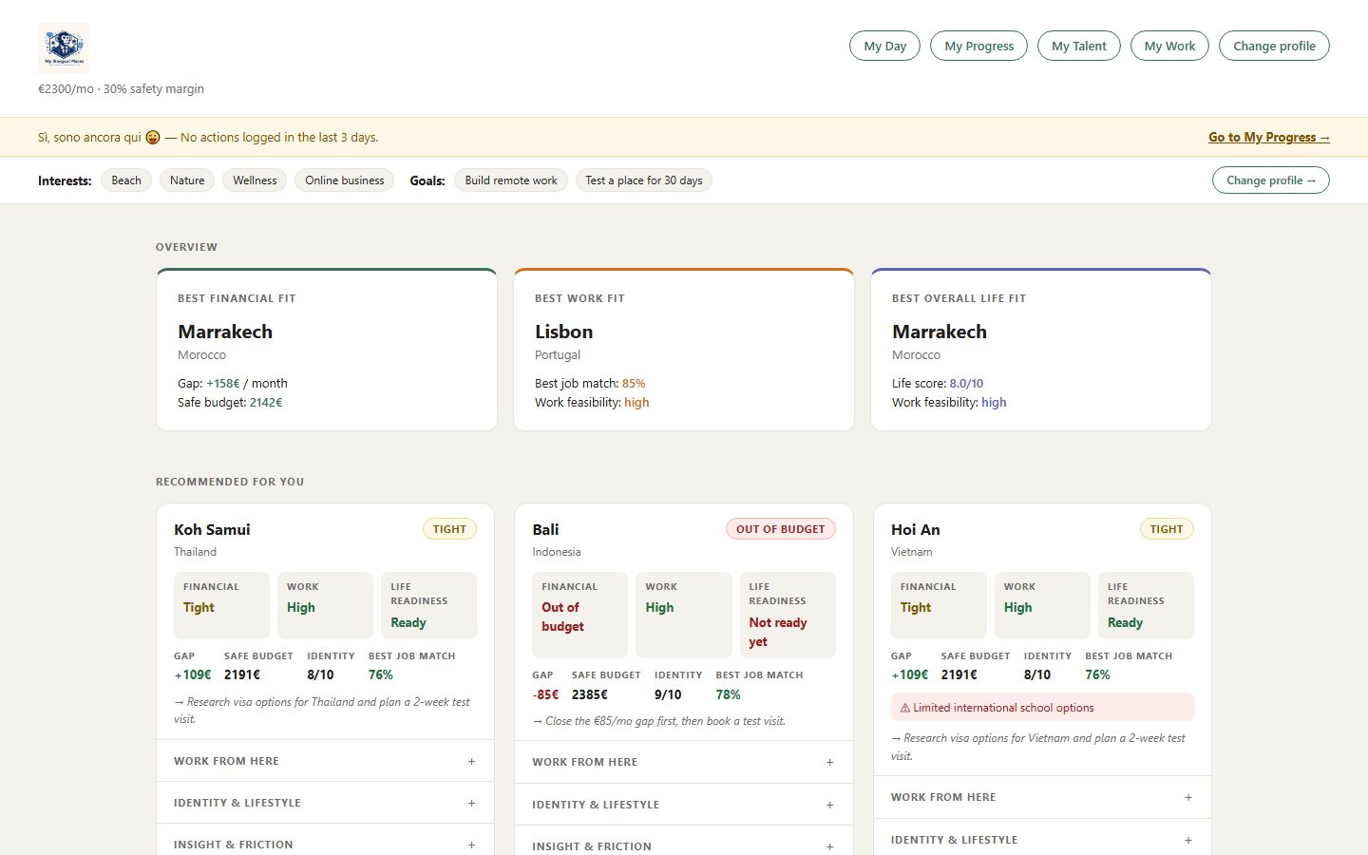Expand Work From Here for Bali
This screenshot has width=1368, height=855.
click(x=683, y=762)
